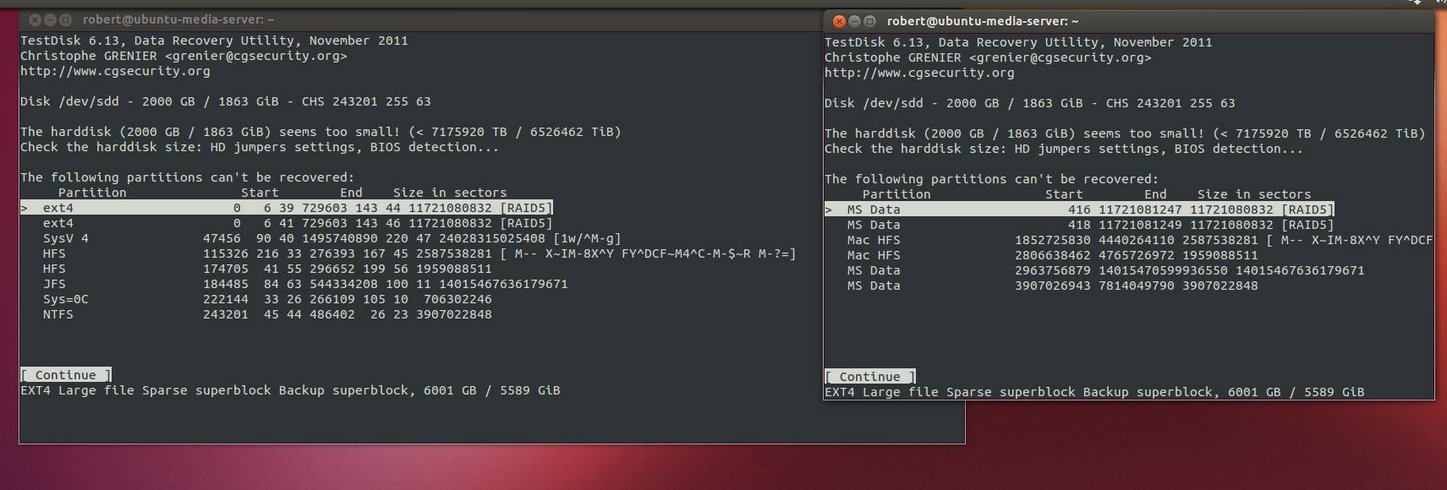This screenshot has height=490, width=1447.
Task: Select the highlighted ext4 row ending 6 39
Action: pyautogui.click(x=287, y=208)
